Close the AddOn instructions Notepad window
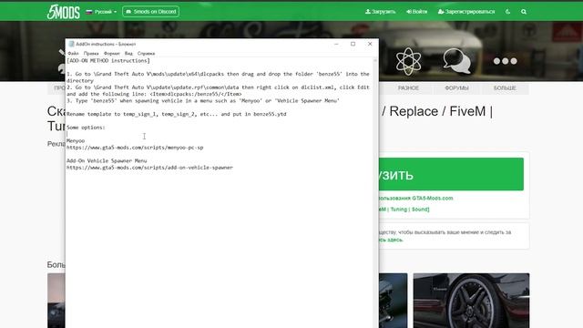Image resolution: width=583 pixels, height=328 pixels. click(370, 44)
